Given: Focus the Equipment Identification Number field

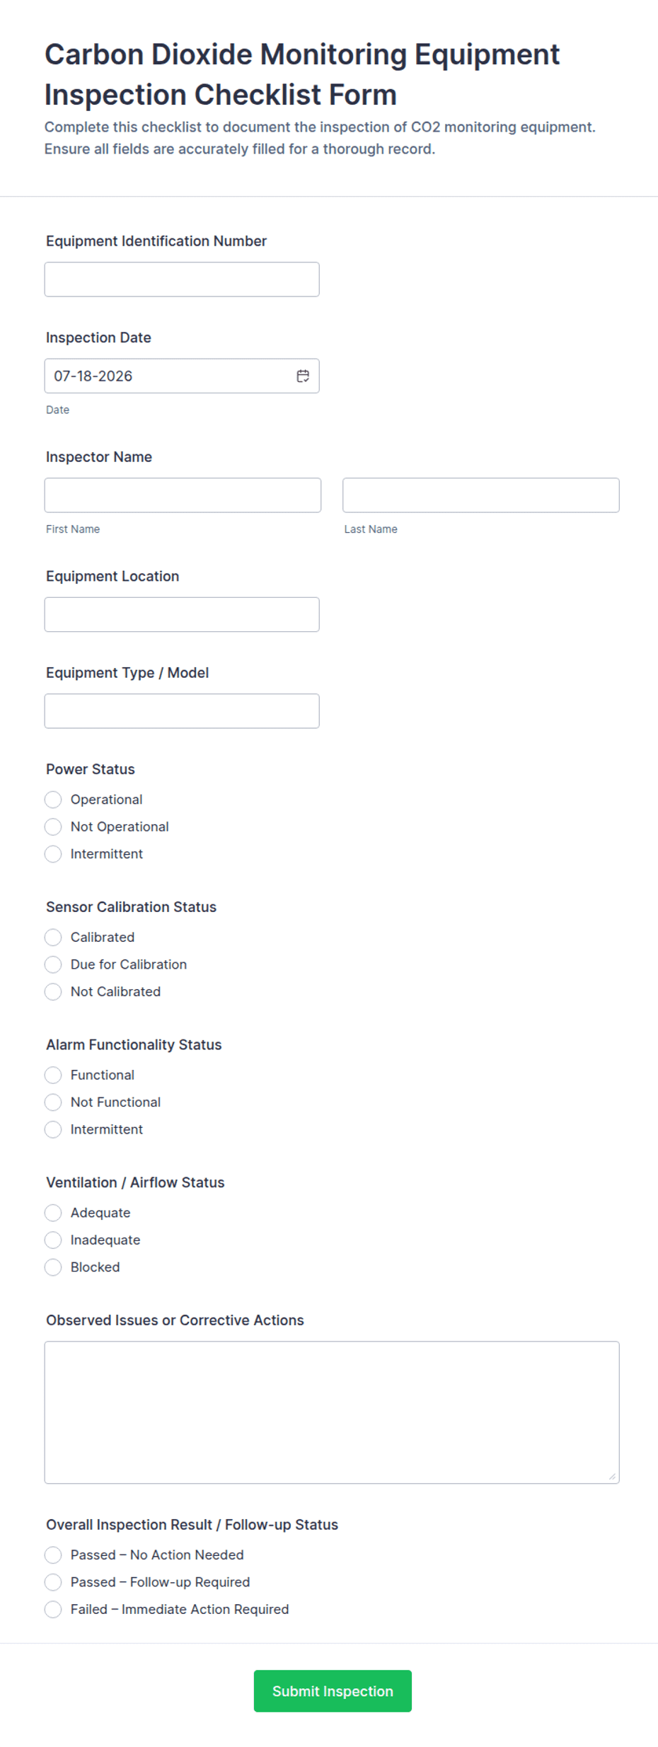Looking at the screenshot, I should (x=182, y=279).
